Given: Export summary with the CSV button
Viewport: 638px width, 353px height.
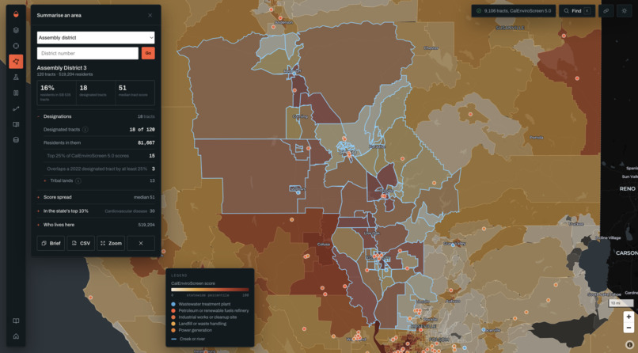Looking at the screenshot, I should [81, 243].
